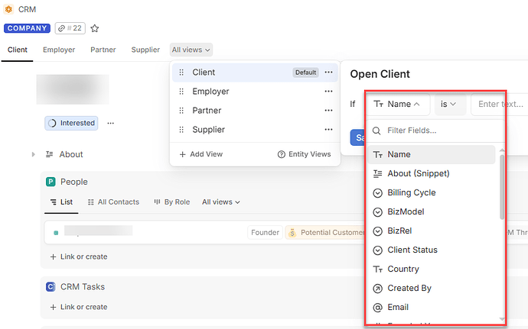Select Client Status from field list
The width and height of the screenshot is (528, 329).
pyautogui.click(x=412, y=250)
